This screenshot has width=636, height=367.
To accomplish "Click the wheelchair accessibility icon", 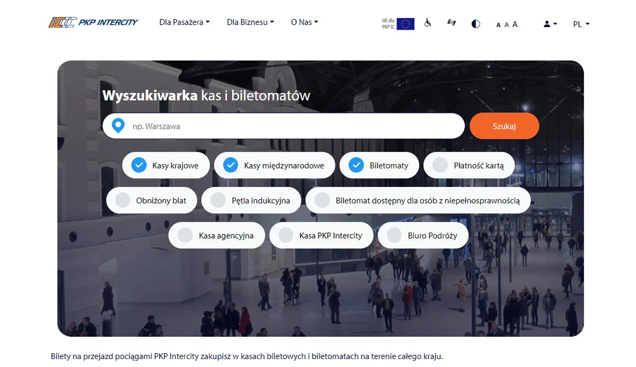I will click(x=428, y=23).
